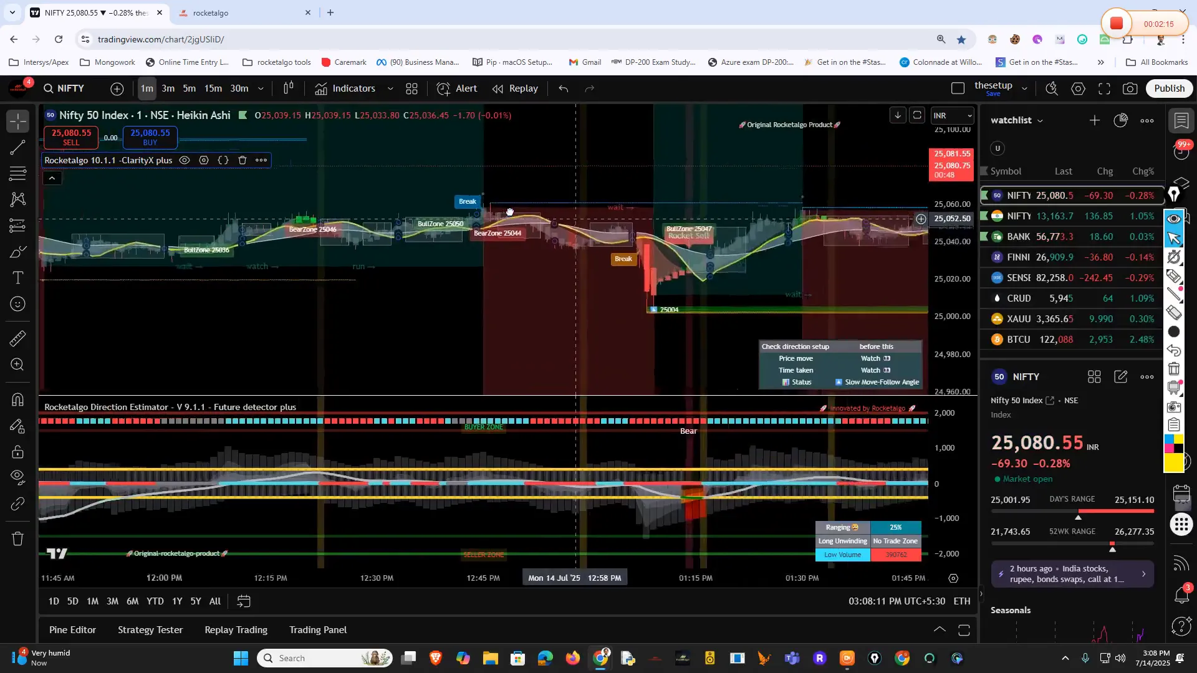Image resolution: width=1197 pixels, height=673 pixels.
Task: Select the 15m timeframe
Action: (x=213, y=88)
